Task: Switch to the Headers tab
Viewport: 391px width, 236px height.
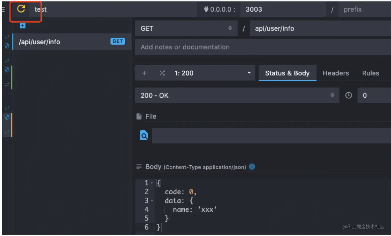Action: [x=335, y=73]
